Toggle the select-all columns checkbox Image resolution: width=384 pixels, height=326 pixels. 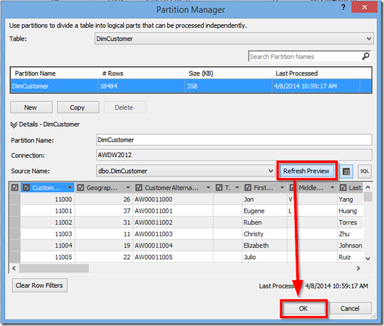click(15, 188)
